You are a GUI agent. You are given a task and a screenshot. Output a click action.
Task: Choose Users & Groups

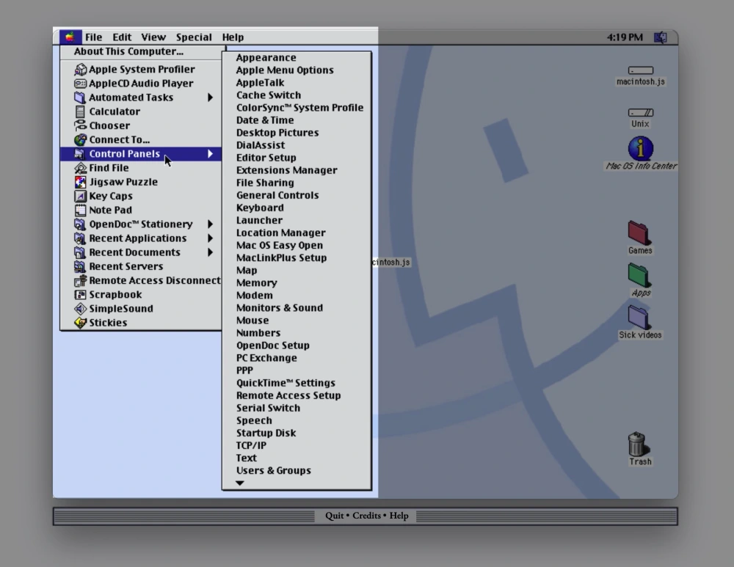(x=273, y=471)
